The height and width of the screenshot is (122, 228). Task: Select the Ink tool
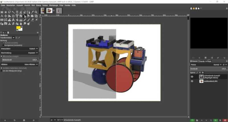2,24
